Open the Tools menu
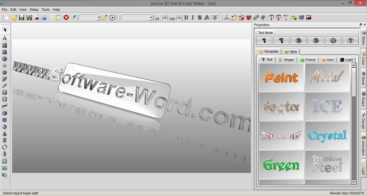 (x=46, y=10)
